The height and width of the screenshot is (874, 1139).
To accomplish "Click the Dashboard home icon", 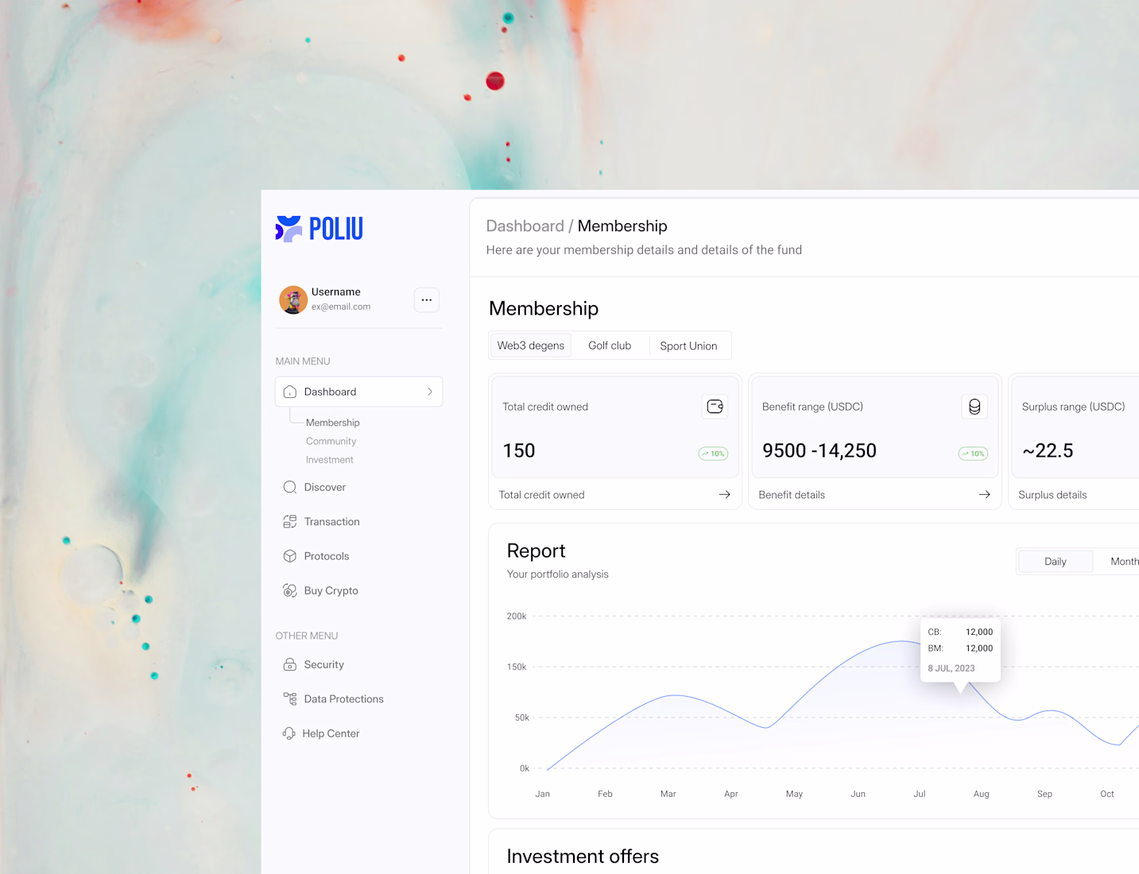I will point(290,392).
